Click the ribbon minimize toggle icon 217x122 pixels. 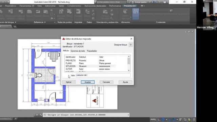[x=142, y=6]
